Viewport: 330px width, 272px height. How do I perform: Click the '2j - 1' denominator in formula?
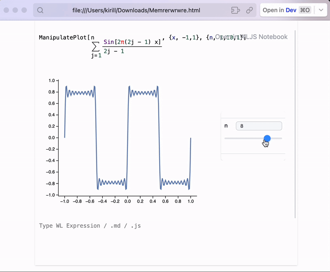coord(114,51)
